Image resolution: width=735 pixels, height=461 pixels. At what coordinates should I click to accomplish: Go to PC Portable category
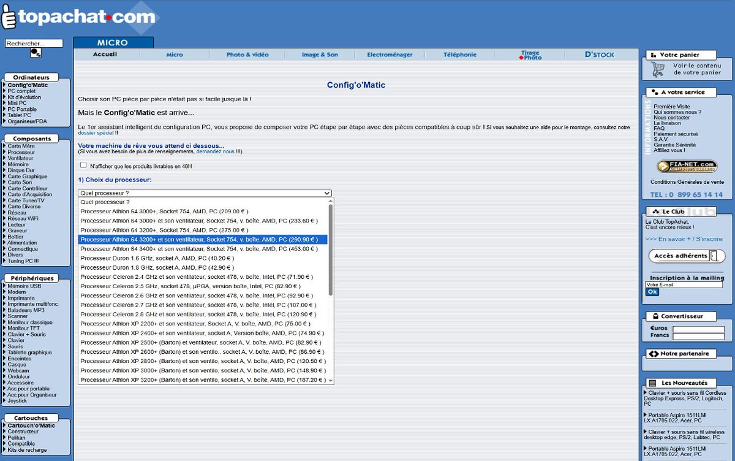tap(22, 110)
